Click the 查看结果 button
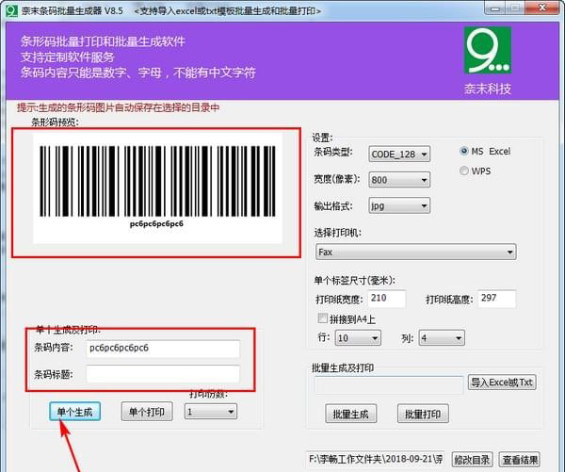 519,460
